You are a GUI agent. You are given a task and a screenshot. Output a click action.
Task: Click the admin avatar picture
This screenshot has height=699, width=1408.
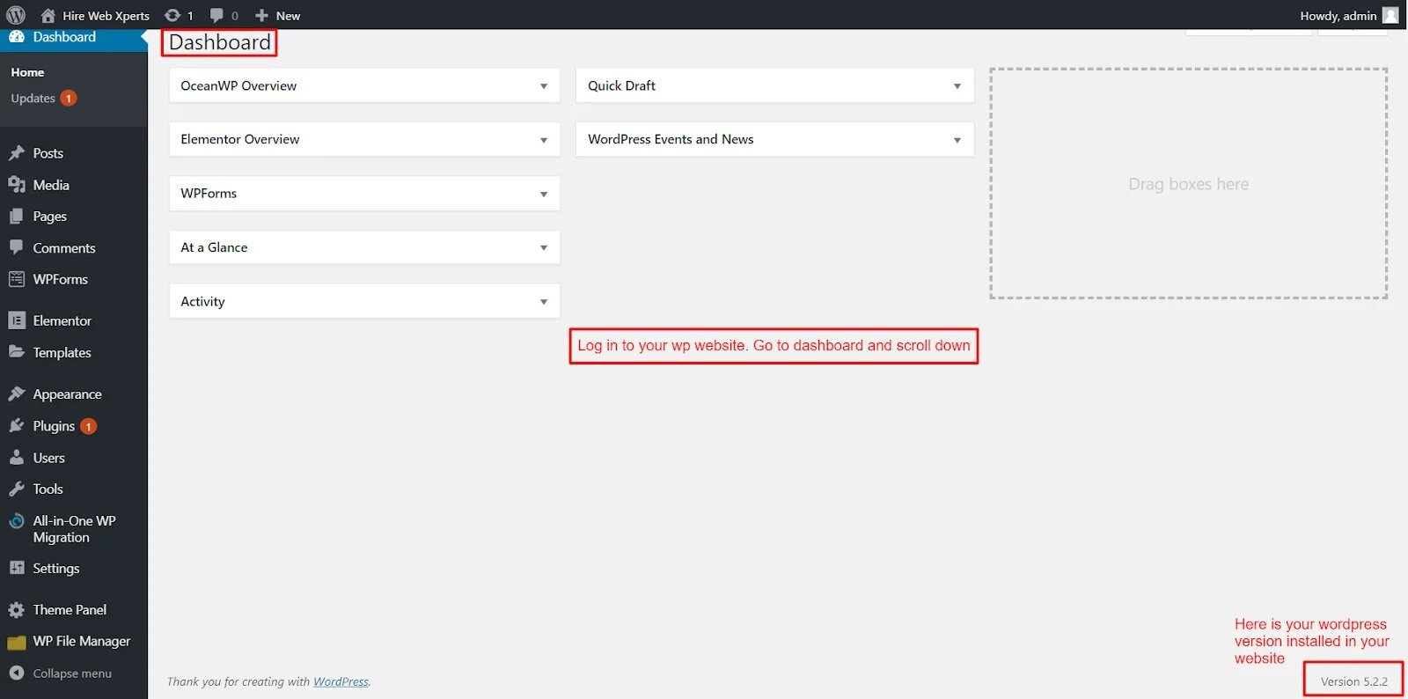coord(1390,15)
